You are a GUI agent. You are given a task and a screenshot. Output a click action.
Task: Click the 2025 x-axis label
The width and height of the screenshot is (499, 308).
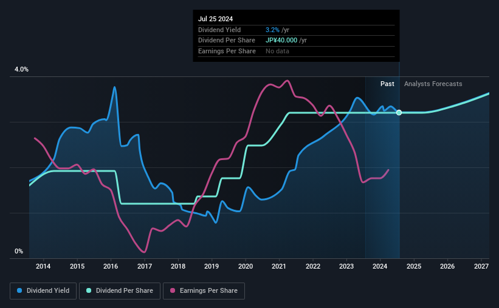coord(414,266)
